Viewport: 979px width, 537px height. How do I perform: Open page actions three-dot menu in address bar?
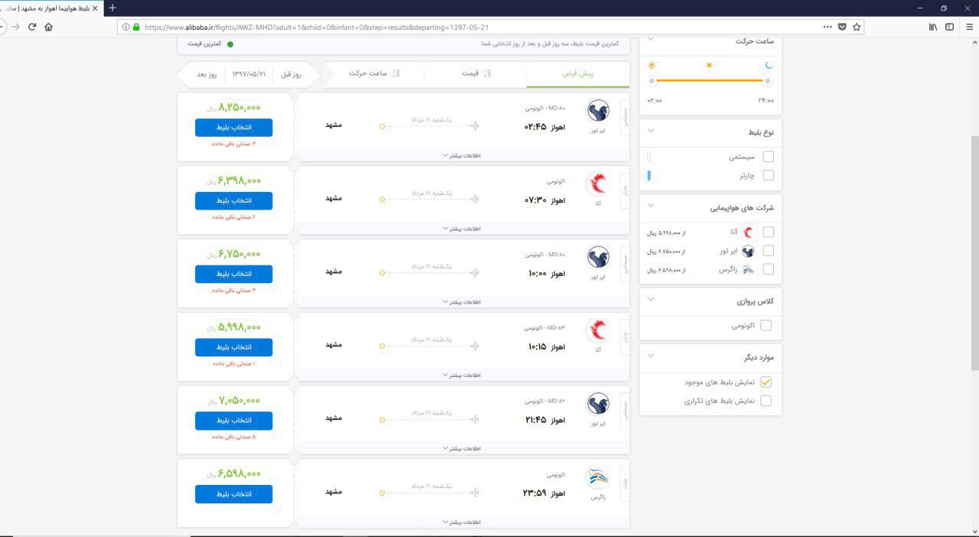(828, 27)
